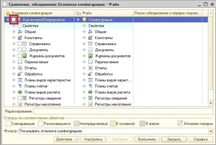Click the Перечисления braces icon in left column
The width and height of the screenshot is (216, 145).
[x=20, y=62]
